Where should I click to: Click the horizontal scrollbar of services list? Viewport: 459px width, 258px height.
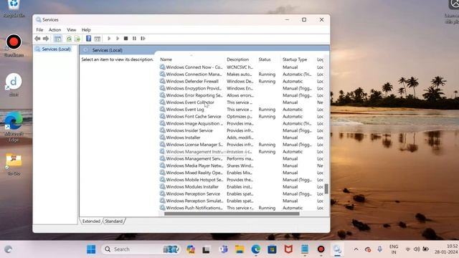tap(232, 214)
